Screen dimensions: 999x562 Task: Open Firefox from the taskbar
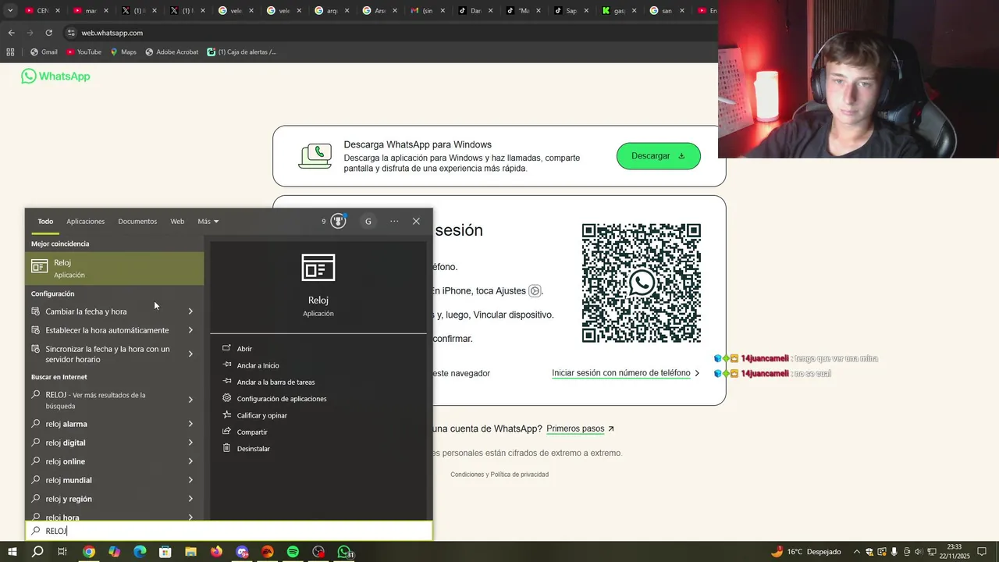point(216,552)
